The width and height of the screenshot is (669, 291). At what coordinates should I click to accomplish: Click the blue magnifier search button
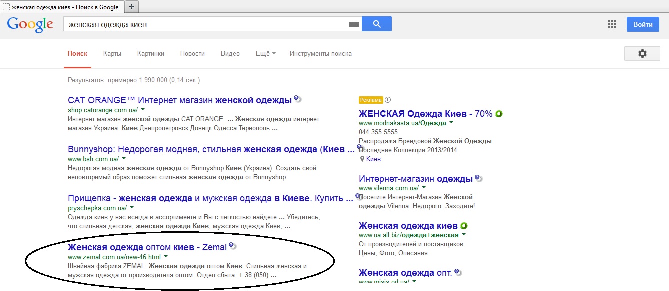point(377,24)
